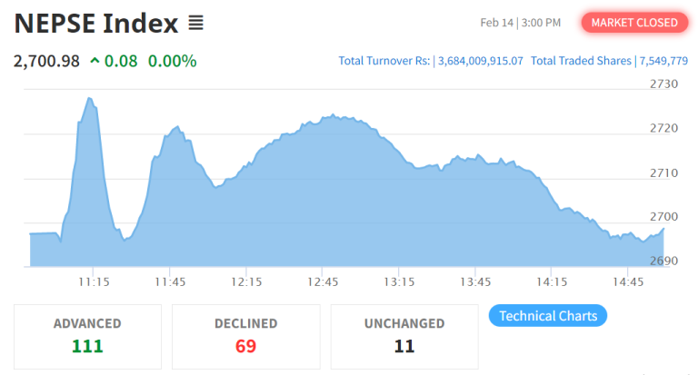Image resolution: width=698 pixels, height=375 pixels.
Task: Open the Technical Charts button
Action: [548, 316]
